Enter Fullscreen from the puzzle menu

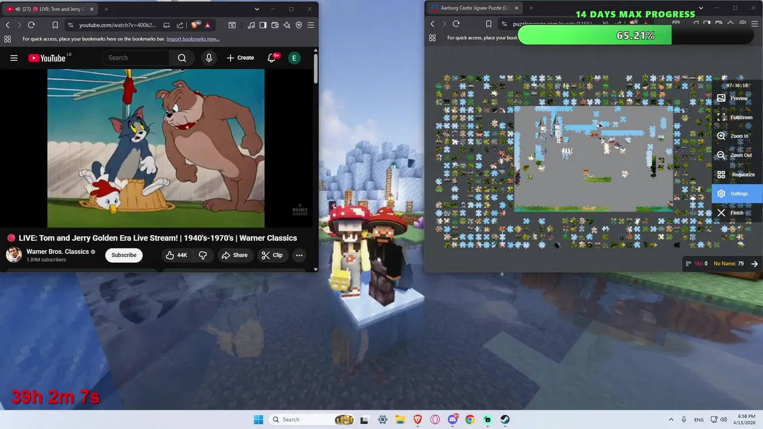[x=736, y=117]
